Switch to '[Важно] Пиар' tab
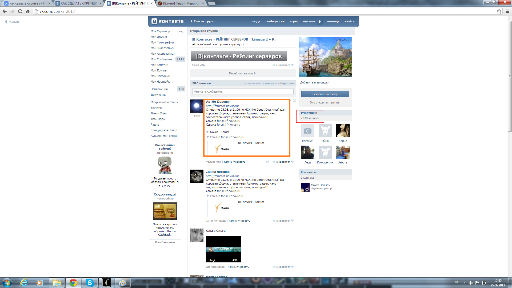512x288 pixels. pos(181,3)
